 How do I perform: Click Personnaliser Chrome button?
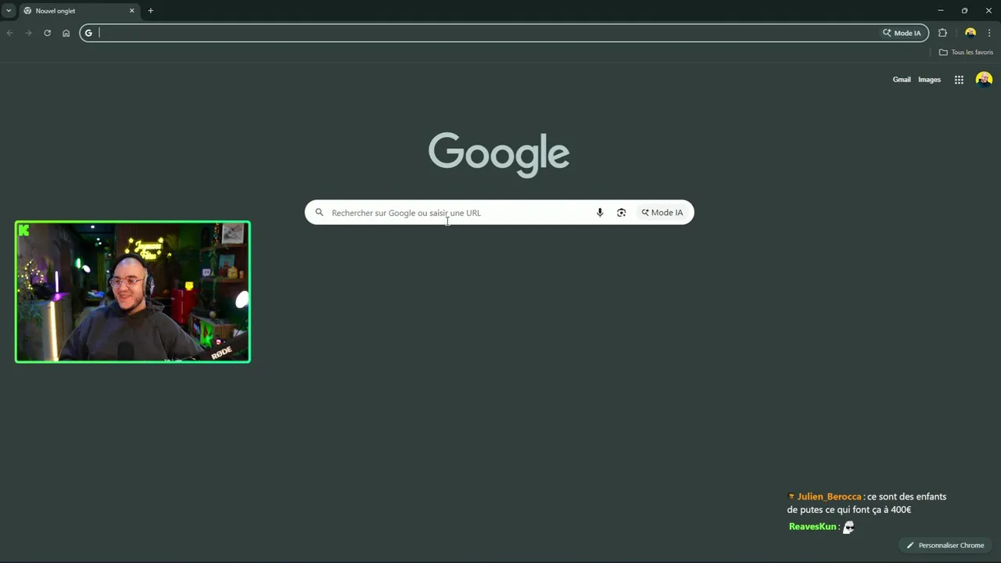(945, 545)
